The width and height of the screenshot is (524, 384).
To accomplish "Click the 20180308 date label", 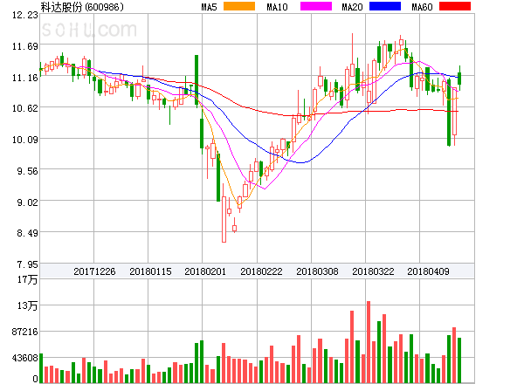I will click(317, 271).
